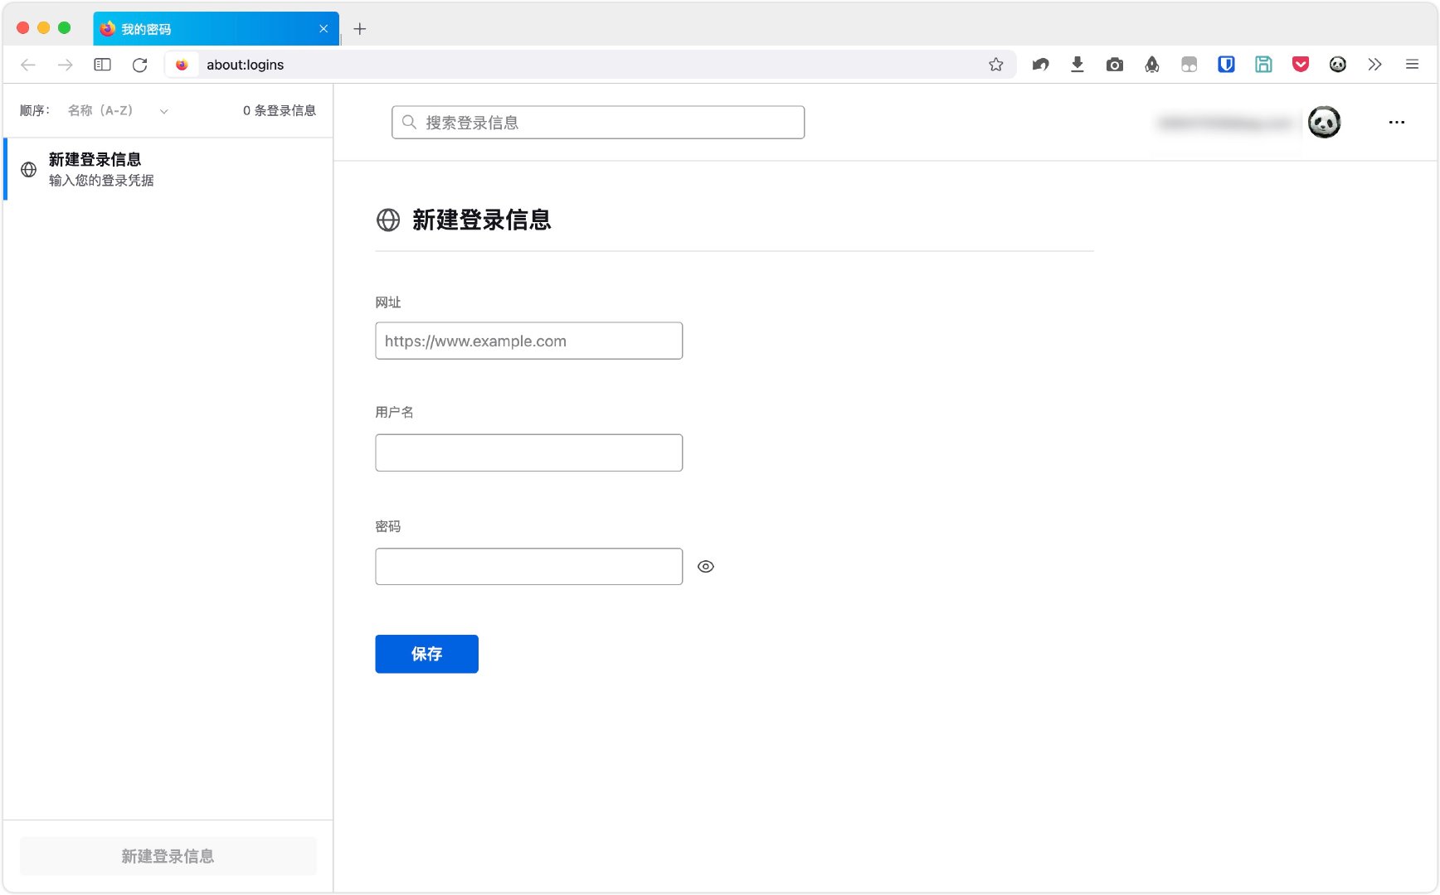Click the globe icon next to 新建登录信息 heading

click(x=388, y=220)
